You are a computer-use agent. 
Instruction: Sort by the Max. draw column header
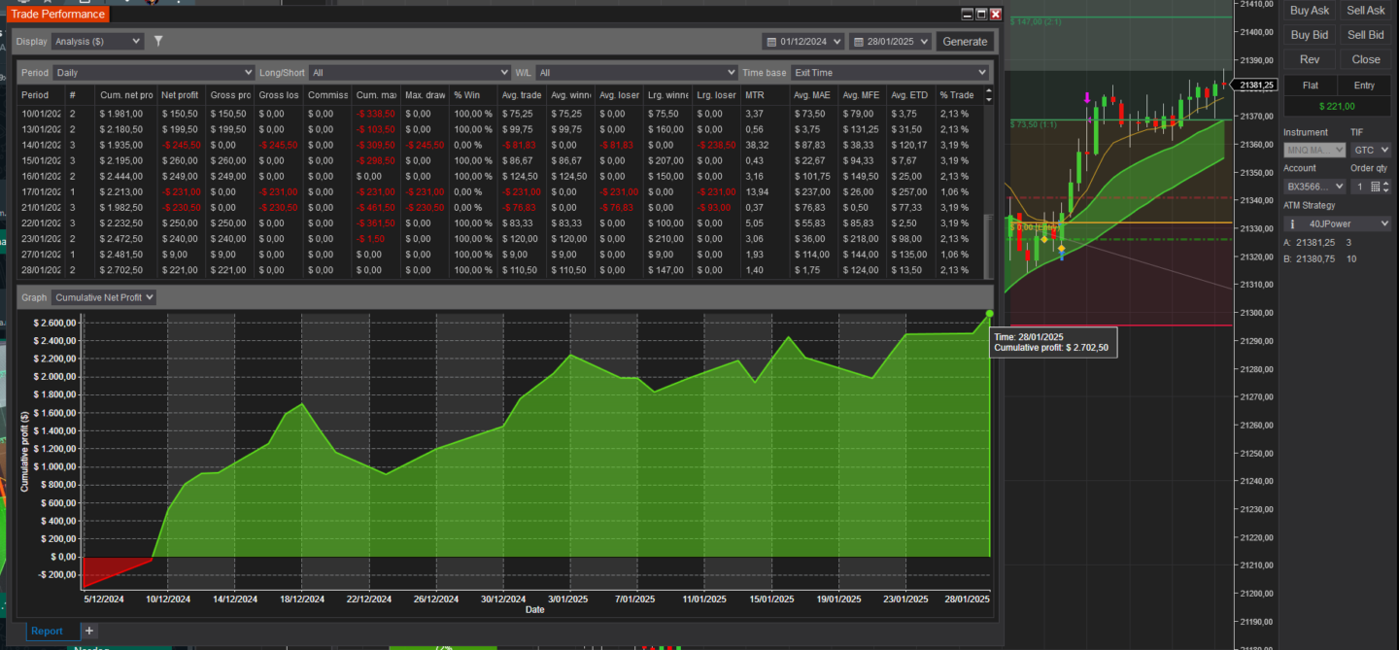click(x=426, y=95)
